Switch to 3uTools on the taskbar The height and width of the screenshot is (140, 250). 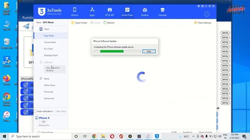pyautogui.click(x=157, y=136)
